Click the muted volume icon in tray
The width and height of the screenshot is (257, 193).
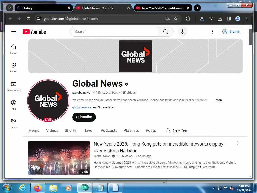coord(231,188)
